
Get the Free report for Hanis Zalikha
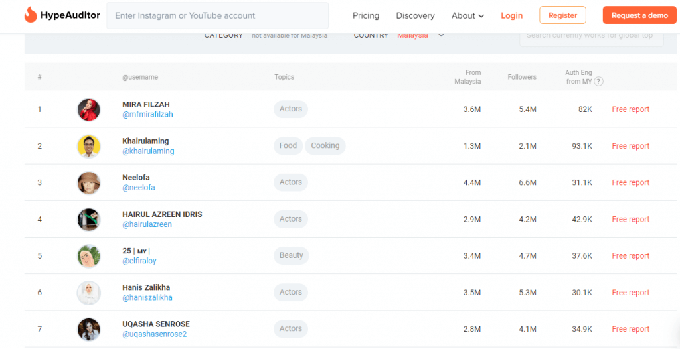(x=631, y=293)
